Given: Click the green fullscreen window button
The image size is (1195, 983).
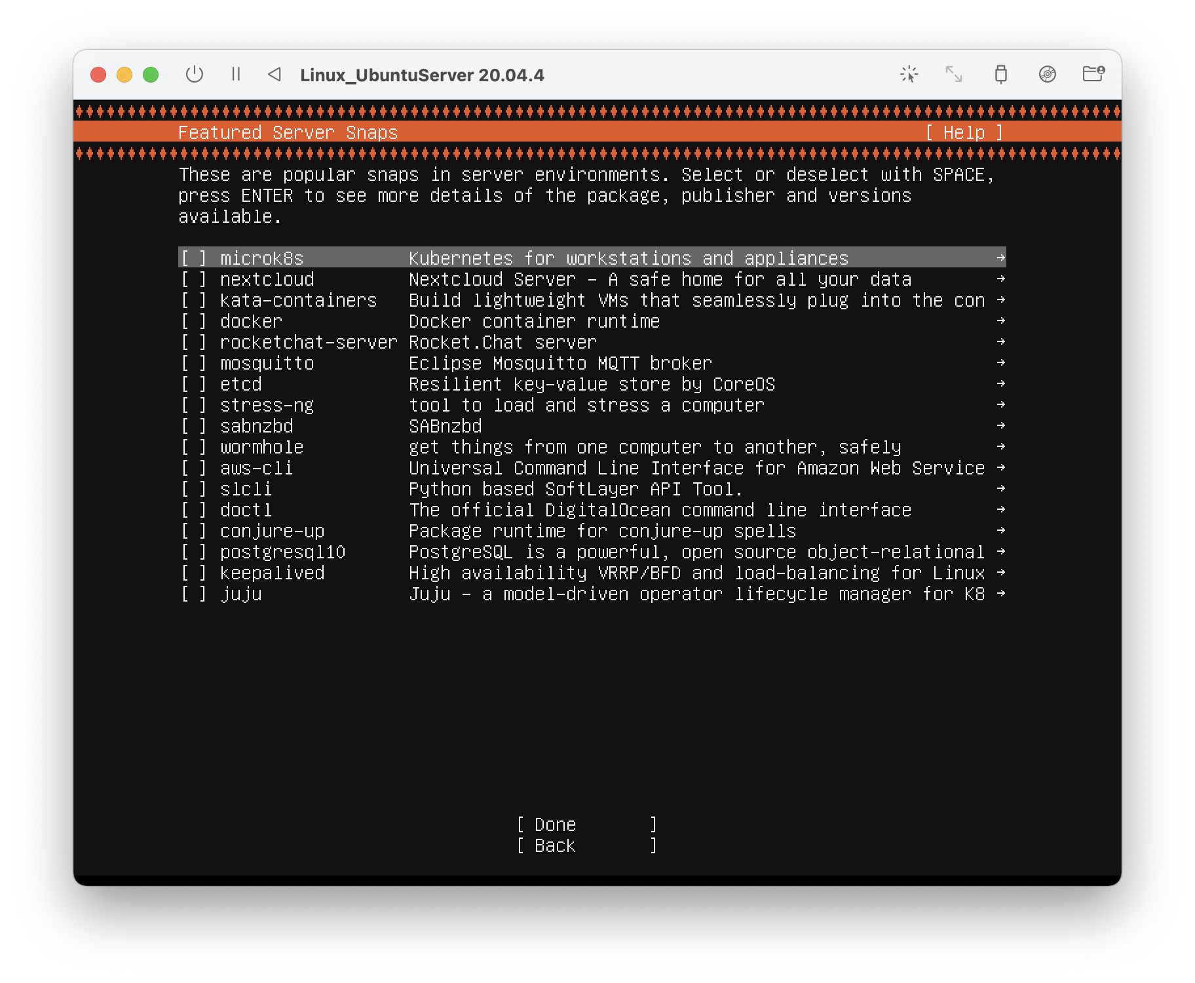Looking at the screenshot, I should 151,75.
